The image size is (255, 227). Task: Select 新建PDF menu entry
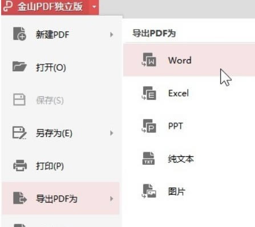pos(60,34)
